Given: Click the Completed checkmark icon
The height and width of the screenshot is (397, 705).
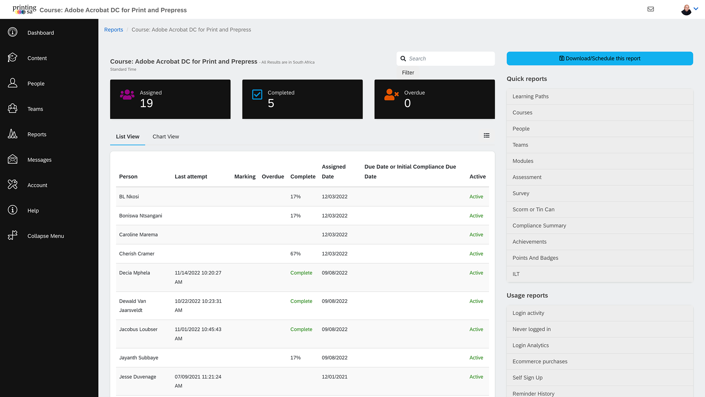Looking at the screenshot, I should pyautogui.click(x=257, y=94).
